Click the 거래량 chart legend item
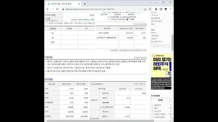 (130, 19)
